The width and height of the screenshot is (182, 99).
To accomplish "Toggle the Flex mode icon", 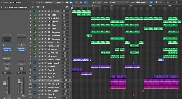I will pyautogui.click(x=80, y=2).
